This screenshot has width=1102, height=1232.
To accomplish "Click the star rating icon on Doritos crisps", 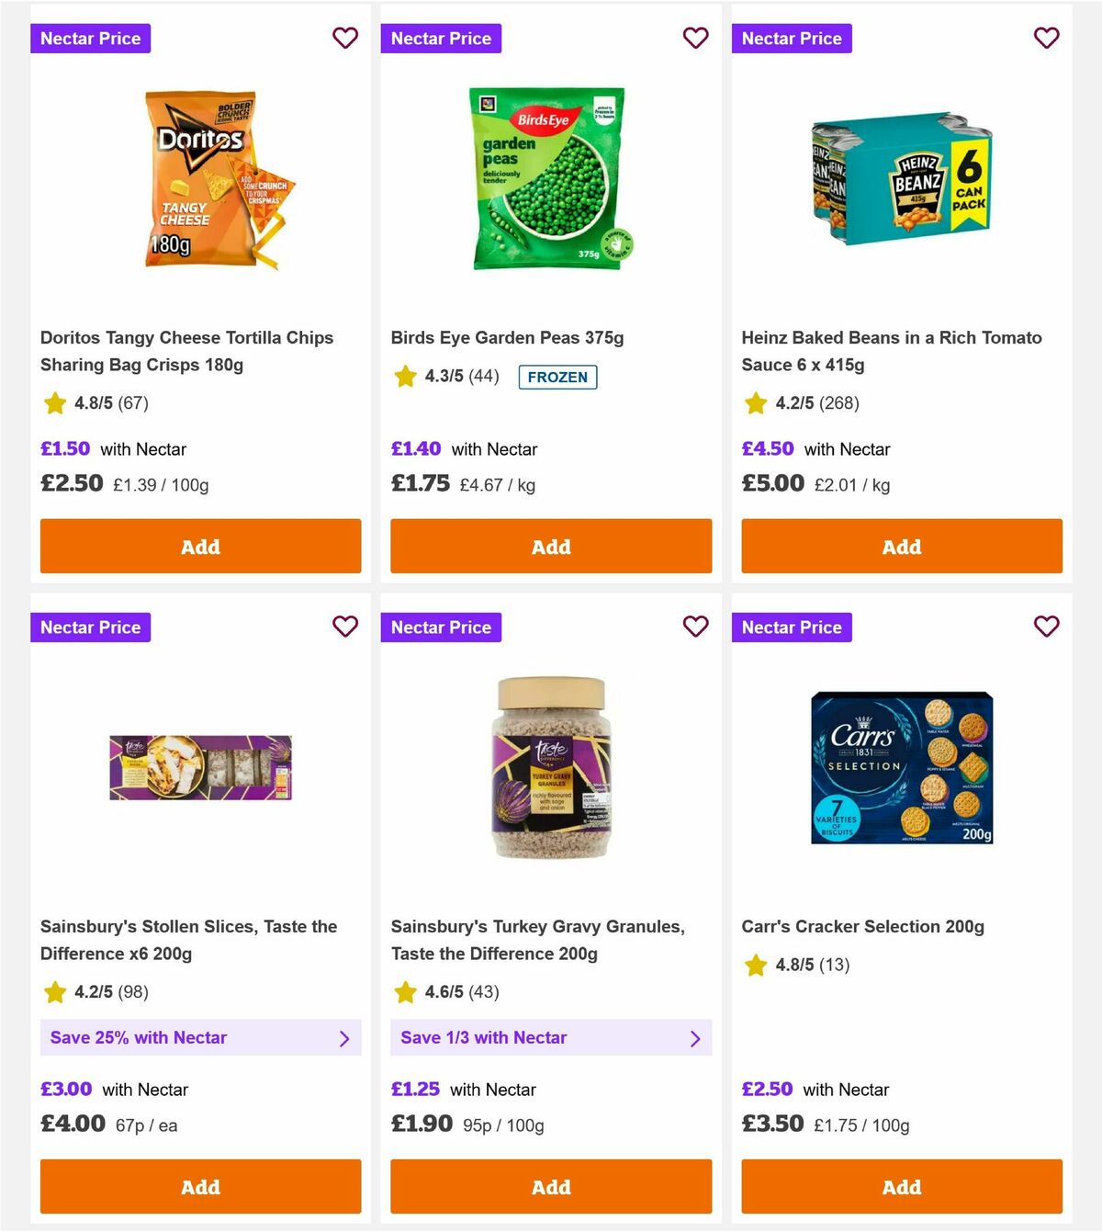I will 54,403.
